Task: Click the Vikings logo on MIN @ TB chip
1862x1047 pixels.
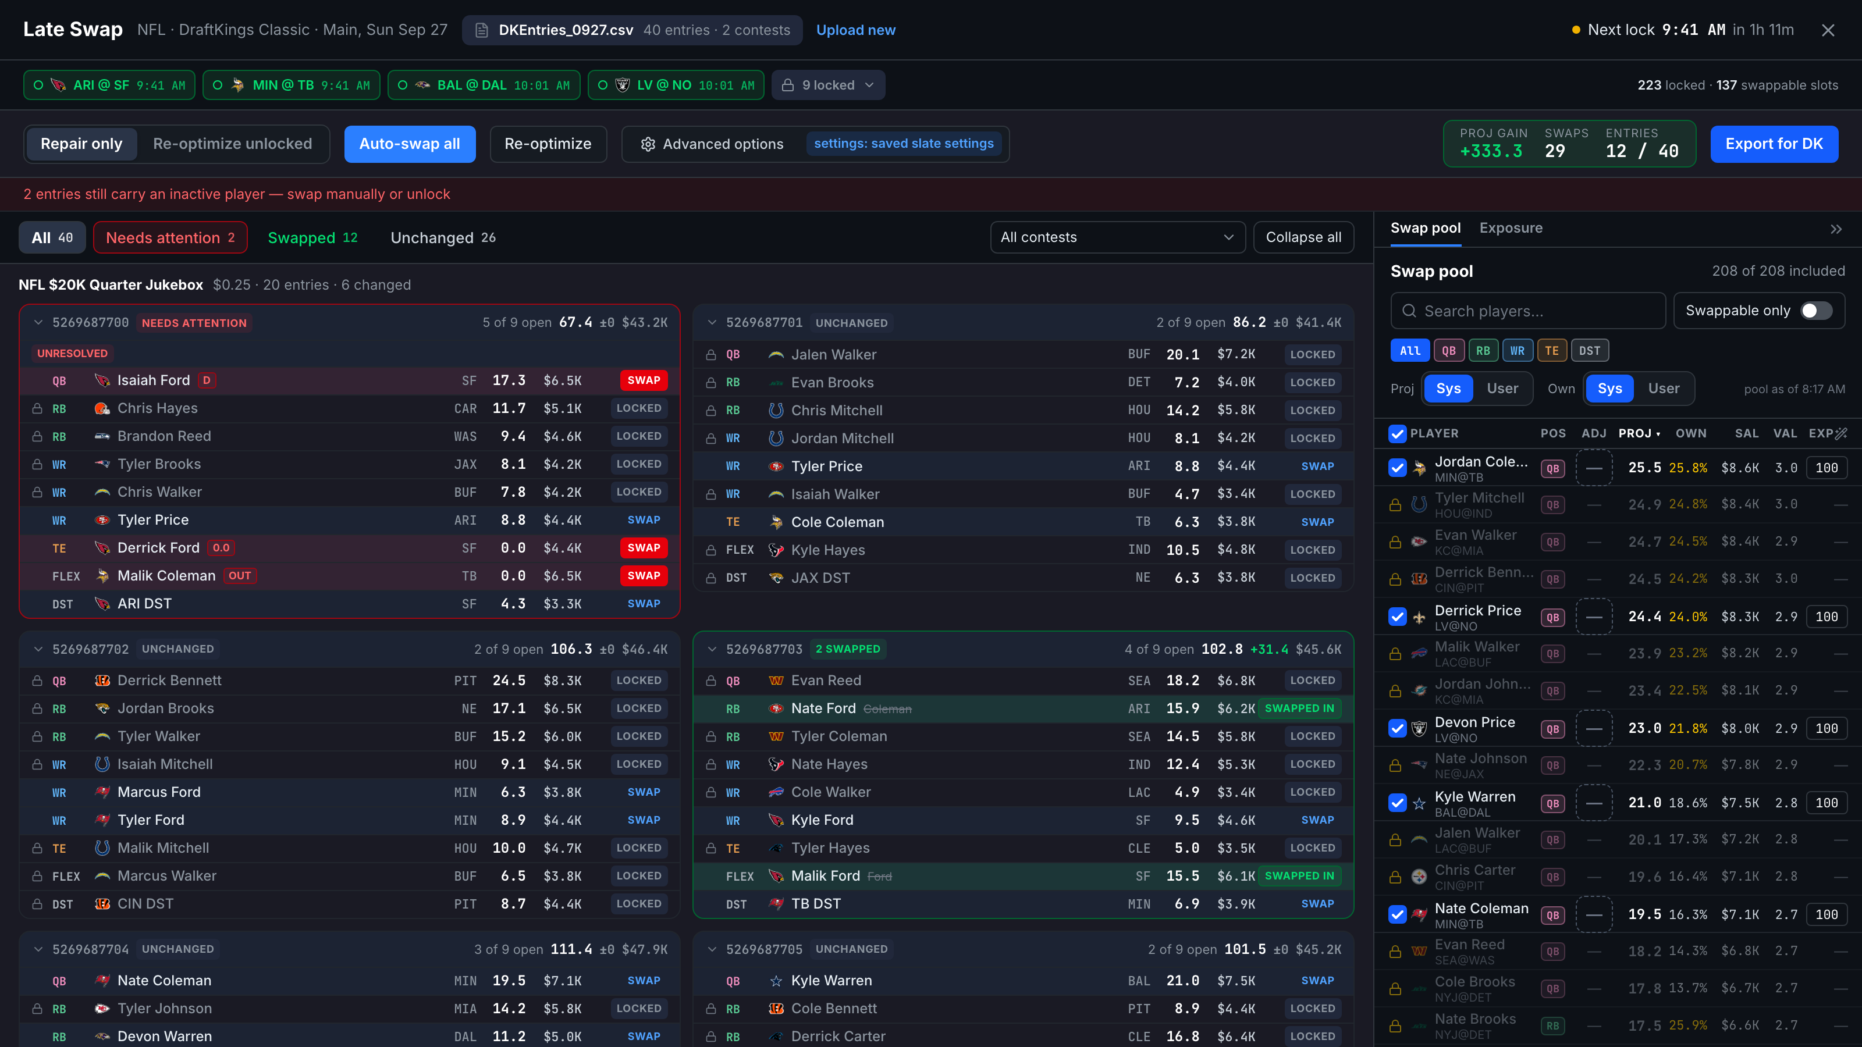Action: 238,86
